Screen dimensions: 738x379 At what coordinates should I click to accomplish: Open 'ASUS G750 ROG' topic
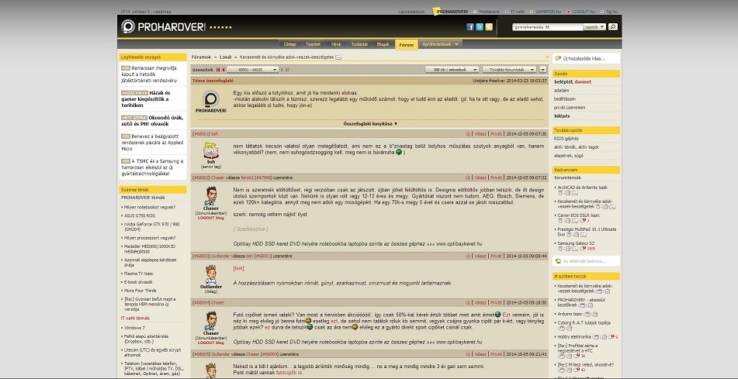pos(138,215)
